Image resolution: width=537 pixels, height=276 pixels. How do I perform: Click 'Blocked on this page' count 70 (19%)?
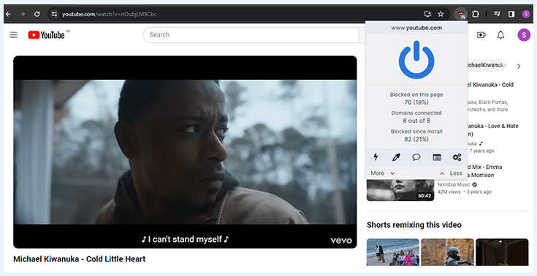416,103
